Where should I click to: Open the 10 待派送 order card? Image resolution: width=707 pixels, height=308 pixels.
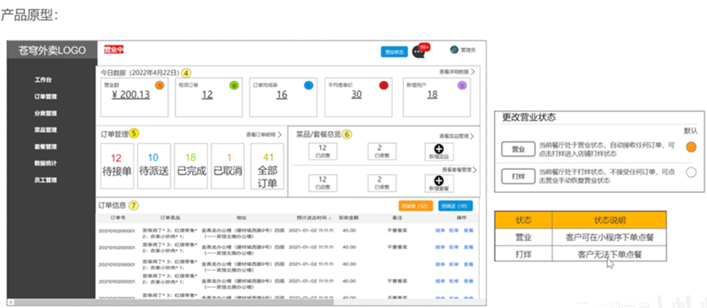click(154, 166)
